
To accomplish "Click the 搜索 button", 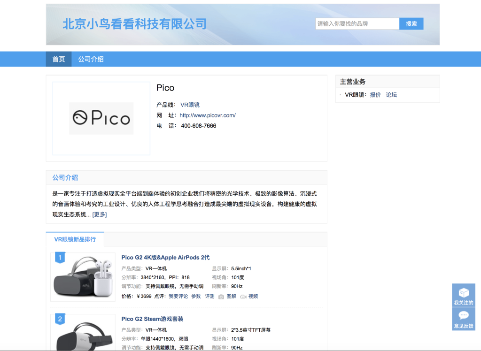I will pos(411,24).
